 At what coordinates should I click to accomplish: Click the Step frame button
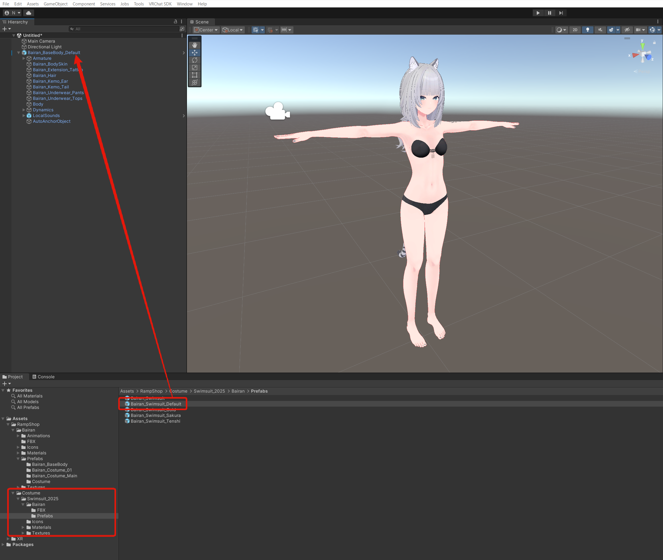pos(561,13)
